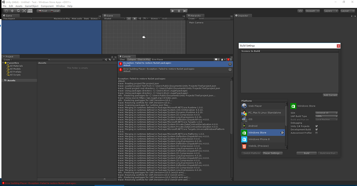The height and width of the screenshot is (186, 357).
Task: Select Android platform icon in Build Settings
Action: click(244, 126)
